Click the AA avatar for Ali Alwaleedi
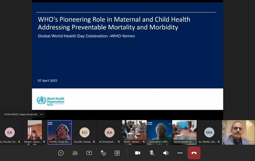The height and width of the screenshot is (161, 255). point(109,132)
